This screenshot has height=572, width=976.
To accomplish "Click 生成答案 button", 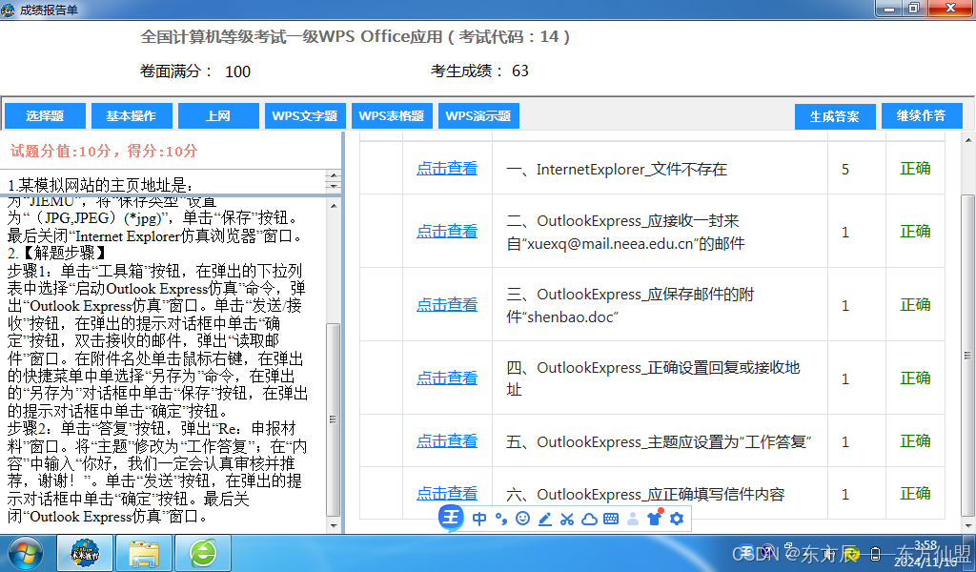I will (x=835, y=116).
